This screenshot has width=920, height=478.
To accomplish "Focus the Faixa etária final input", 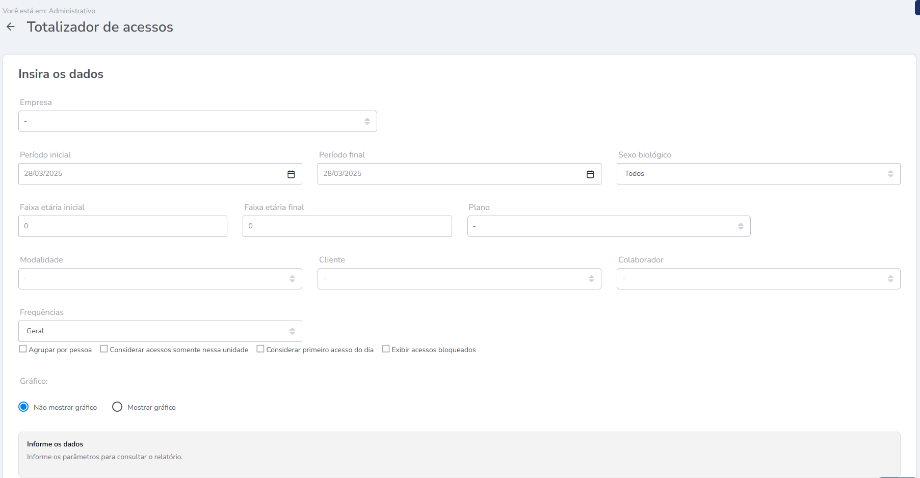I will coord(347,226).
